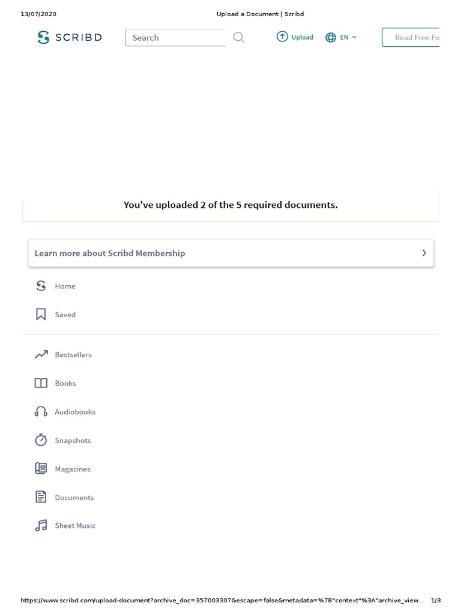Click the Bestsellers trending arrow icon
The width and height of the screenshot is (461, 615).
41,355
